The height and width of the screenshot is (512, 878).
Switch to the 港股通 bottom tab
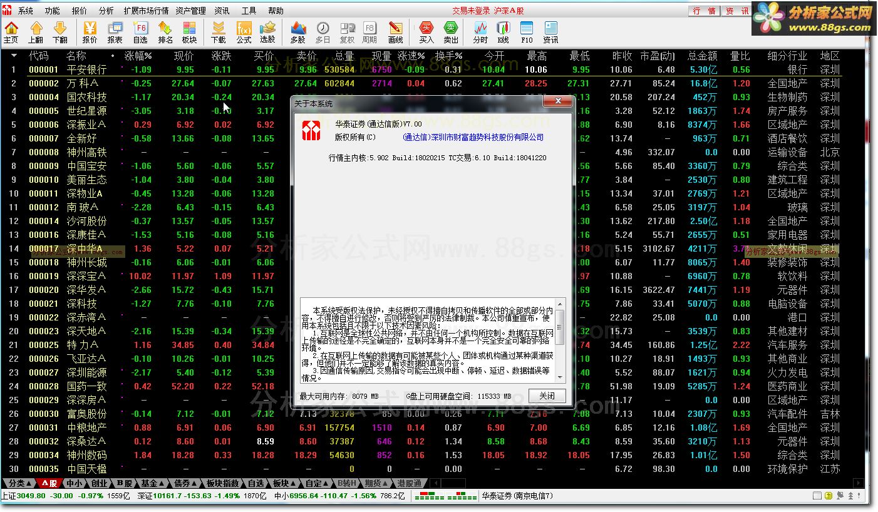click(x=409, y=483)
